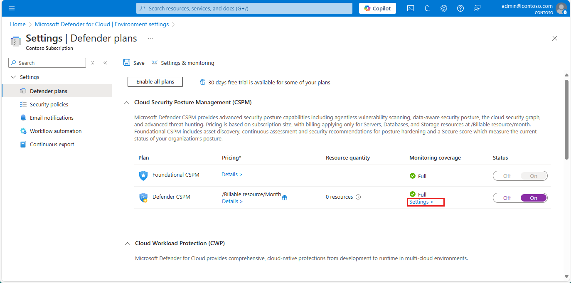Click the Enable all plans button
The image size is (571, 283).
[x=155, y=82]
